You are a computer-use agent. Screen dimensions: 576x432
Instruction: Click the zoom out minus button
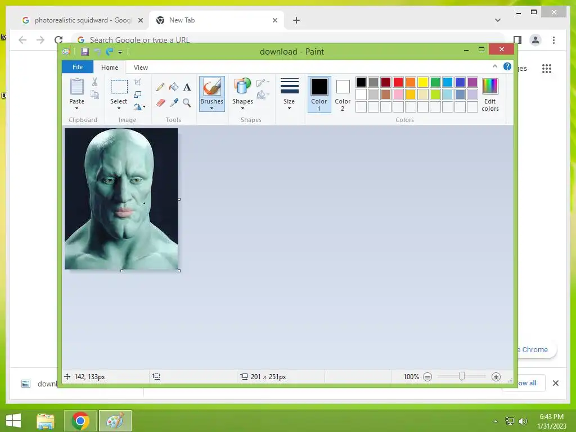click(x=427, y=377)
